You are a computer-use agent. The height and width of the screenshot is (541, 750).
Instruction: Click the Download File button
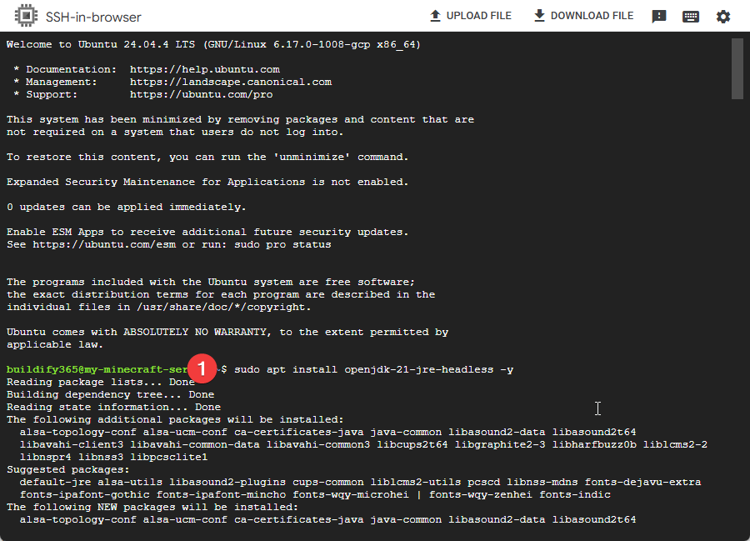click(583, 16)
